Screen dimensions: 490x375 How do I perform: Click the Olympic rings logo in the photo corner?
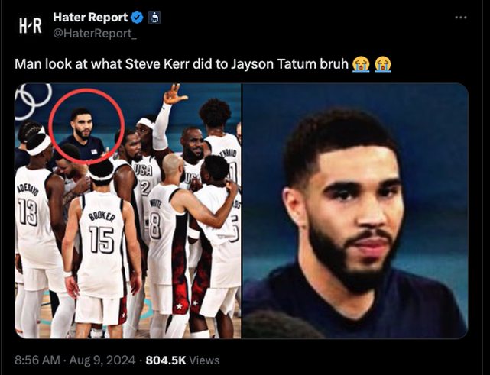point(33,101)
